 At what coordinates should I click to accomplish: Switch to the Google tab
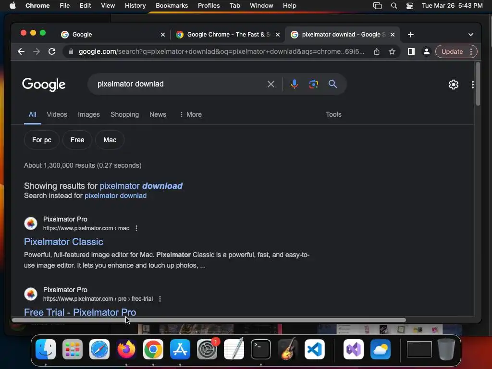click(x=113, y=35)
